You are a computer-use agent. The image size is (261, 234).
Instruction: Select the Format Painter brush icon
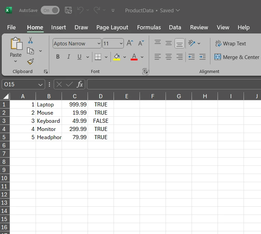pyautogui.click(x=30, y=61)
